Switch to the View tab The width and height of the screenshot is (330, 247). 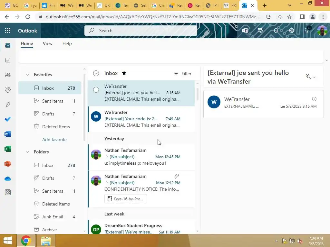(48, 43)
